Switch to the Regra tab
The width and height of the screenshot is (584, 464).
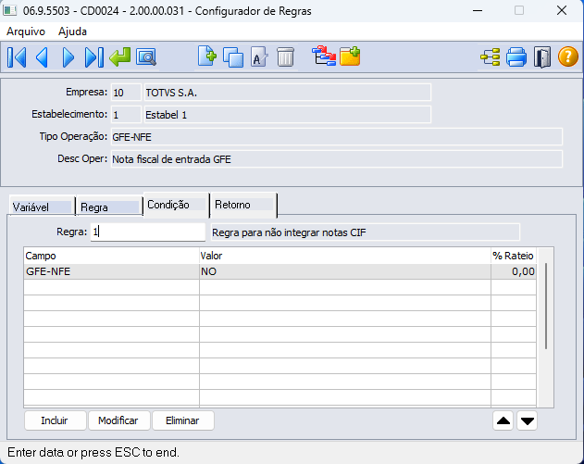pyautogui.click(x=109, y=207)
